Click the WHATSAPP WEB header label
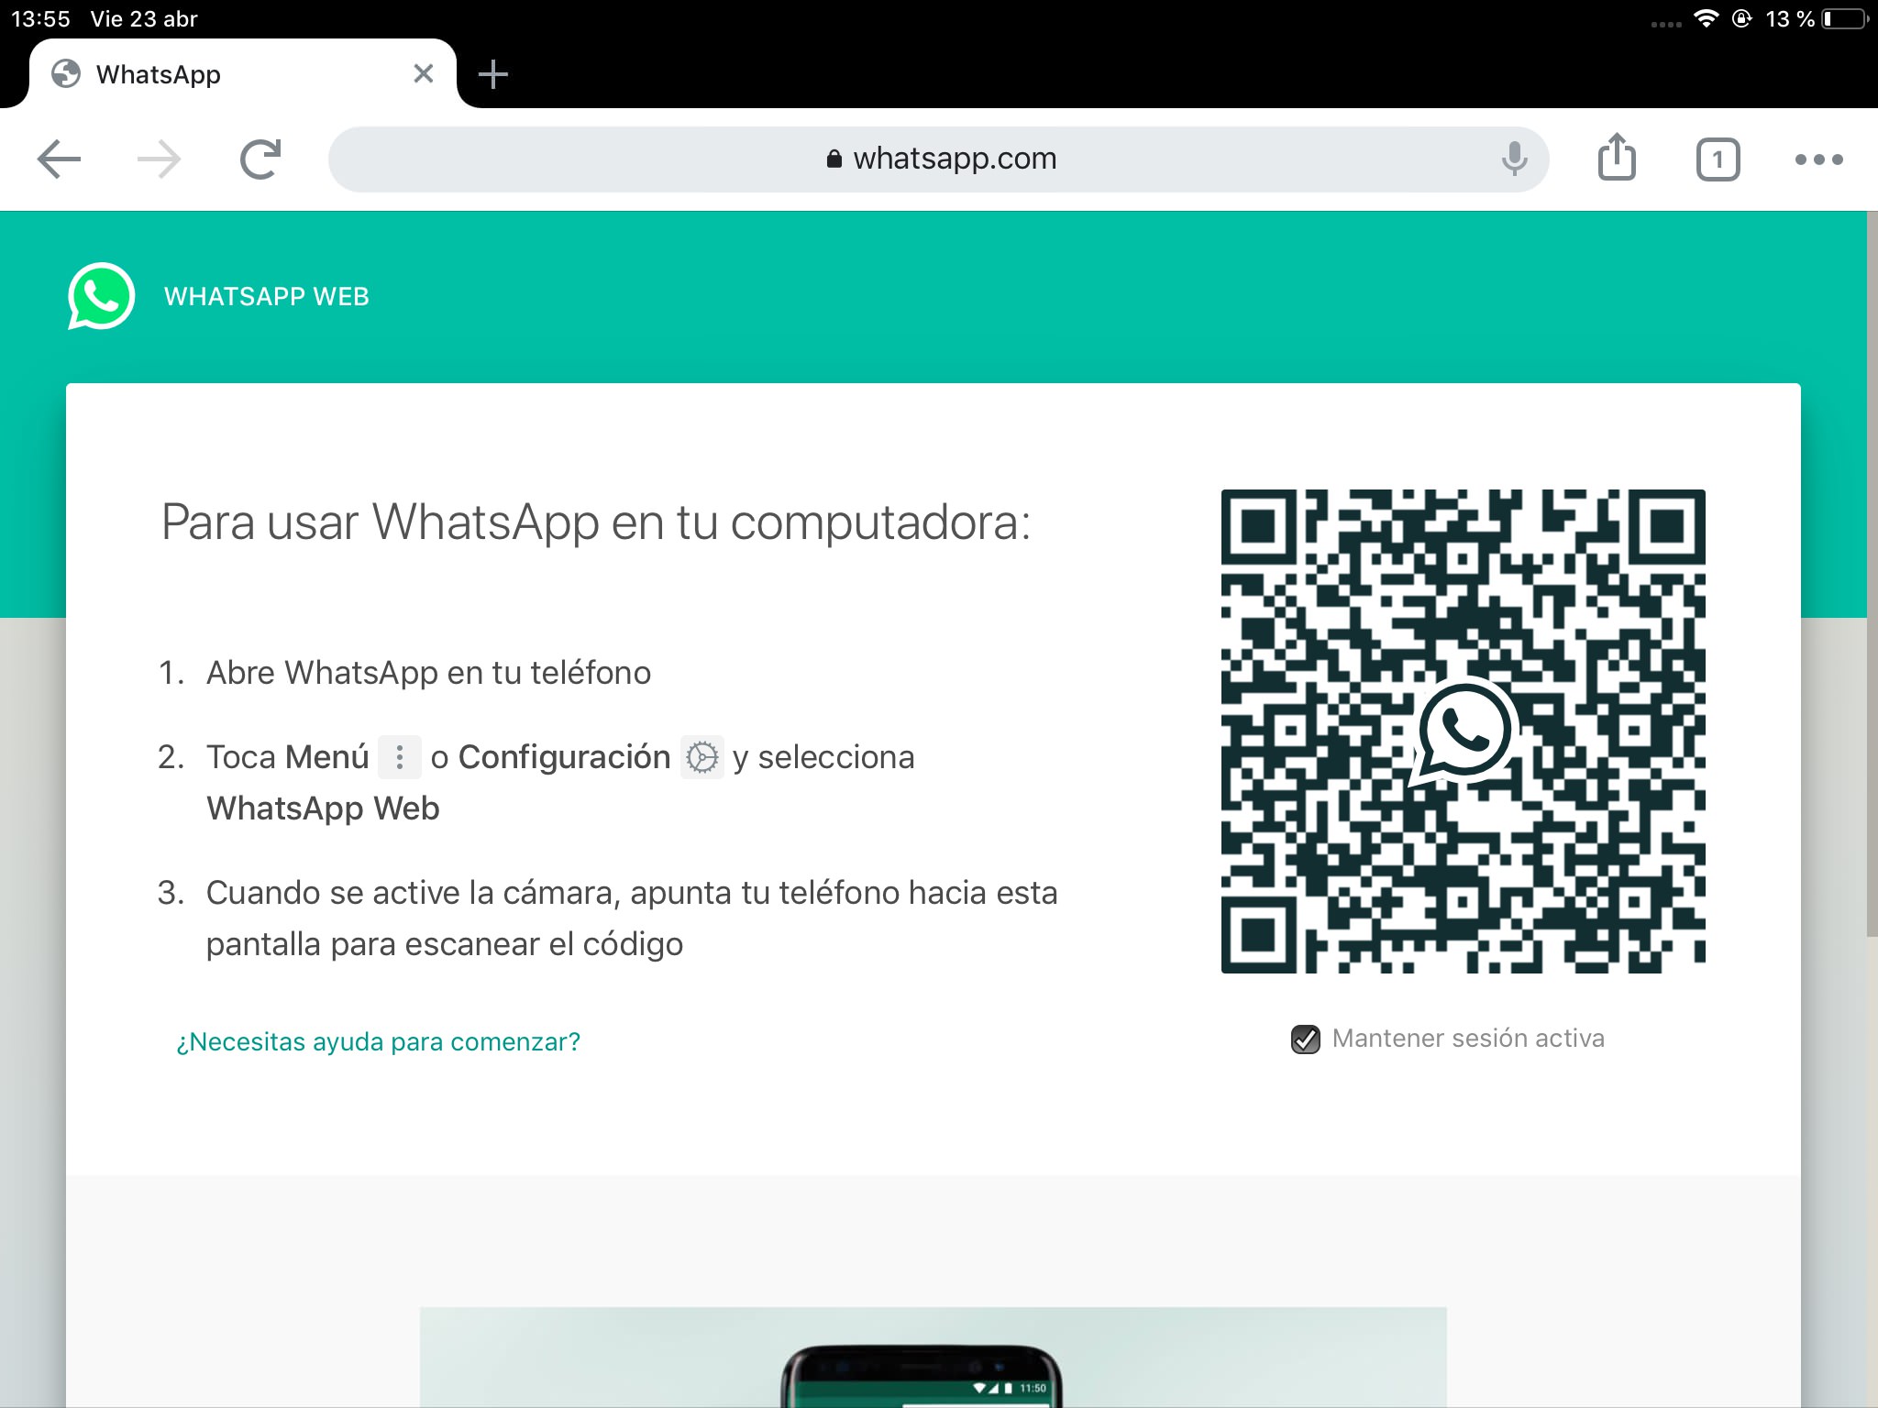This screenshot has width=1878, height=1408. (x=268, y=296)
